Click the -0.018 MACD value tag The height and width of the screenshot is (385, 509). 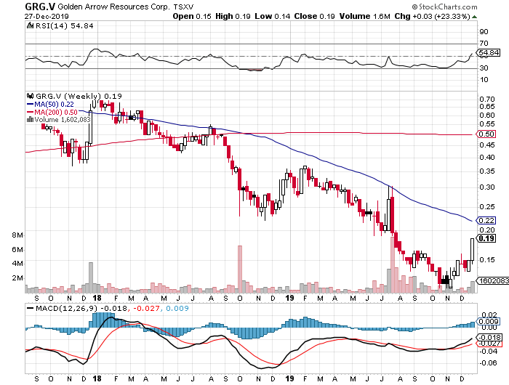pyautogui.click(x=489, y=337)
